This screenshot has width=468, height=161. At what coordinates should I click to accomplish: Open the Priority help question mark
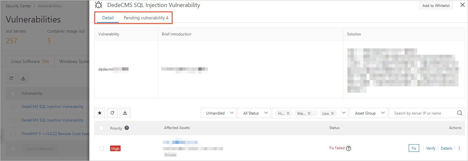coord(127,128)
